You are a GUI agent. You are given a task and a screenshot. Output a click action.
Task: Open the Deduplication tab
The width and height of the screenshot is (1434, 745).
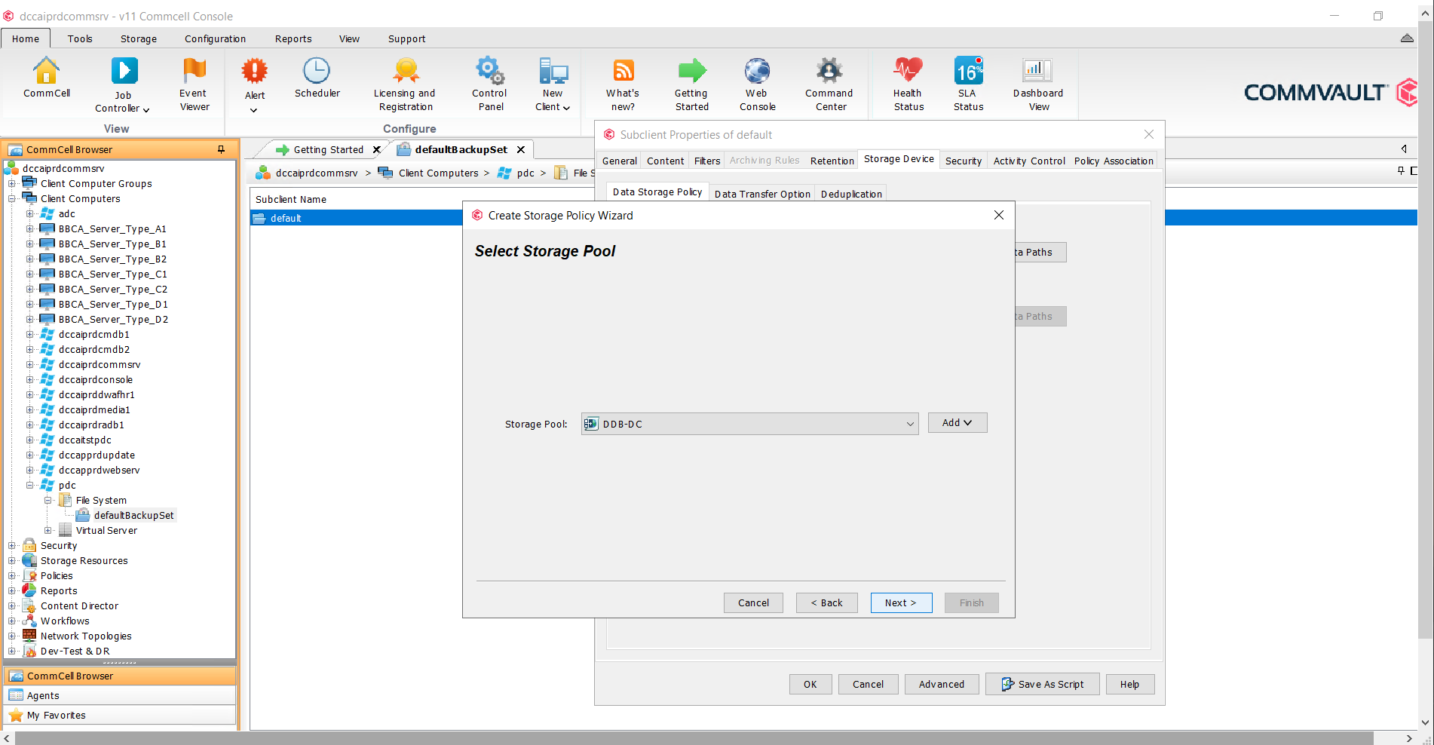(x=851, y=194)
